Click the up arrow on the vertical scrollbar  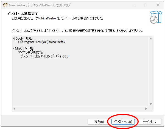[150, 39]
